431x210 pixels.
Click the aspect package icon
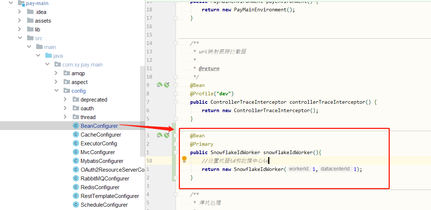67,82
